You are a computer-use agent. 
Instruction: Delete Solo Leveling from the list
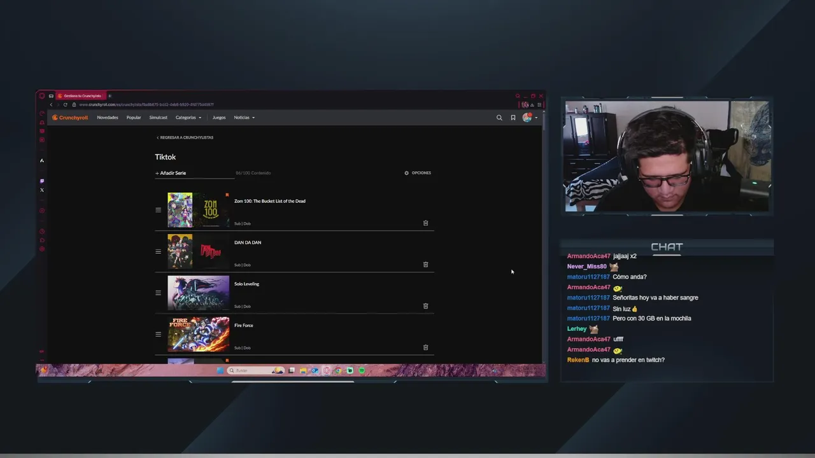[426, 306]
